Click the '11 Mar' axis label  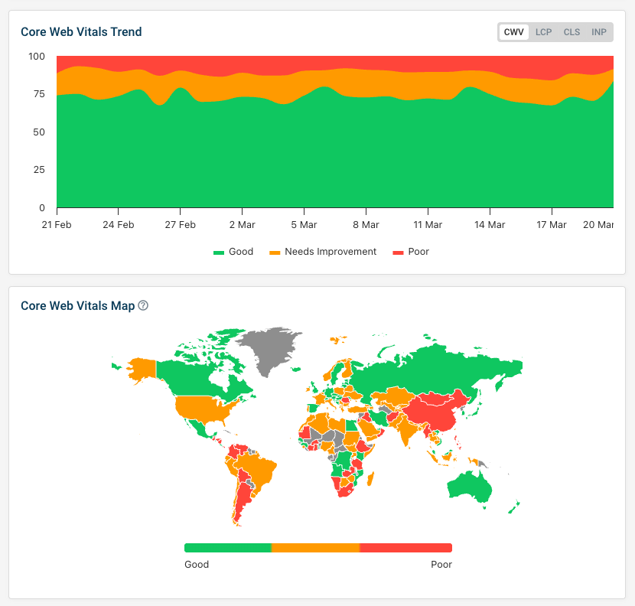(x=428, y=225)
